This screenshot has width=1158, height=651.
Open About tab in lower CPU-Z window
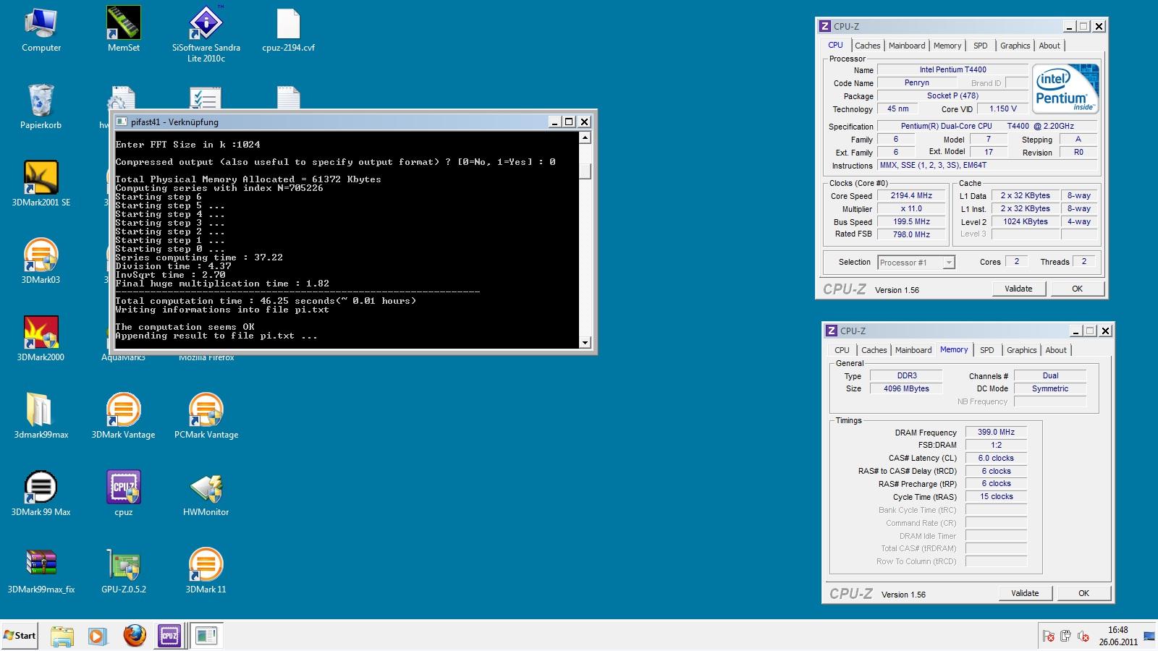pos(1056,350)
